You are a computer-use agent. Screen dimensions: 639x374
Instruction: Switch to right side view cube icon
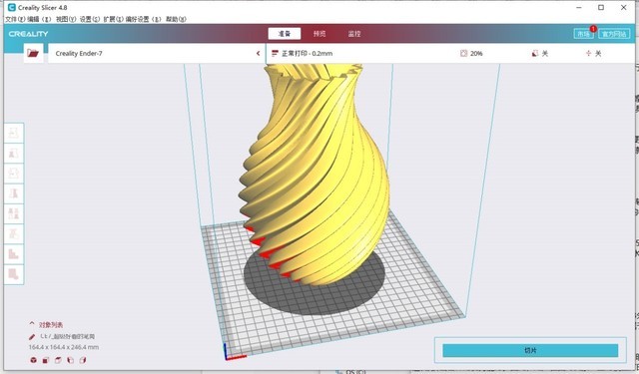coord(83,360)
